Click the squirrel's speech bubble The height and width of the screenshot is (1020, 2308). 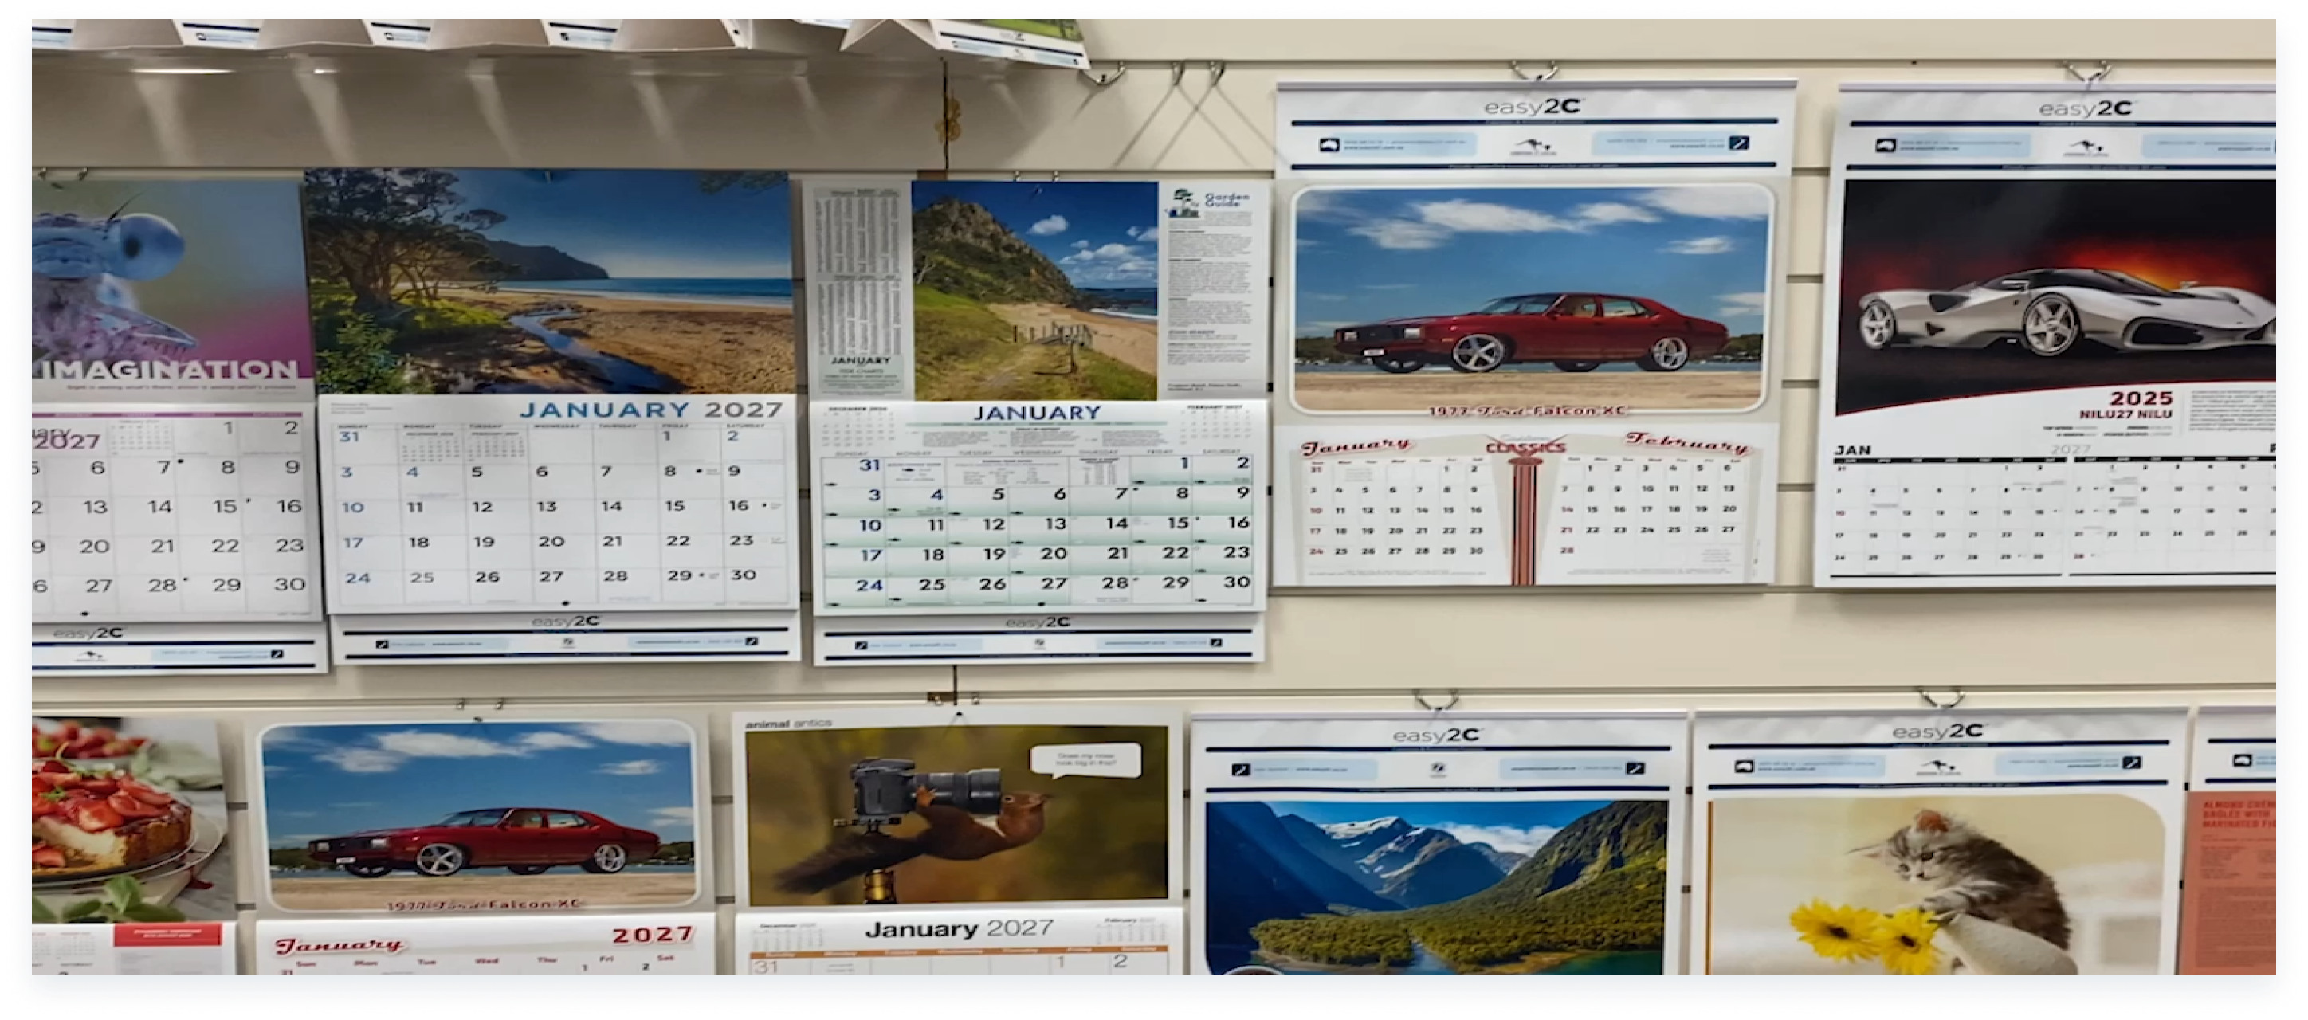tap(1085, 759)
